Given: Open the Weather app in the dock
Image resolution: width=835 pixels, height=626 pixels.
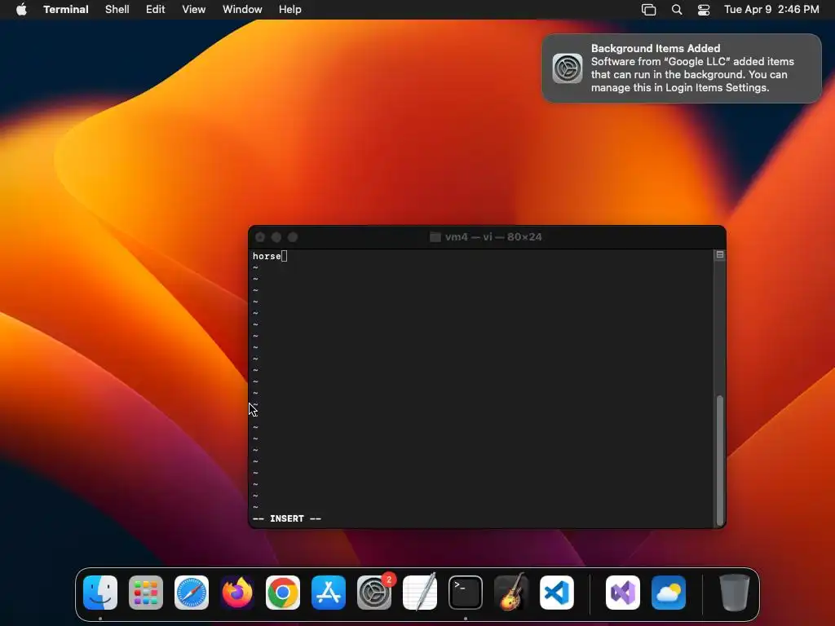Looking at the screenshot, I should pyautogui.click(x=669, y=593).
